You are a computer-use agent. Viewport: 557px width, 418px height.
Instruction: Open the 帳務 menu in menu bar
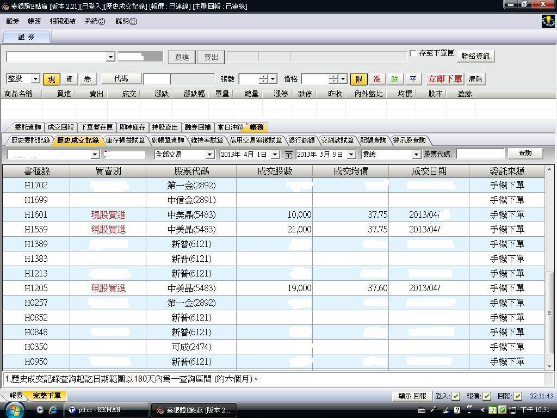34,21
